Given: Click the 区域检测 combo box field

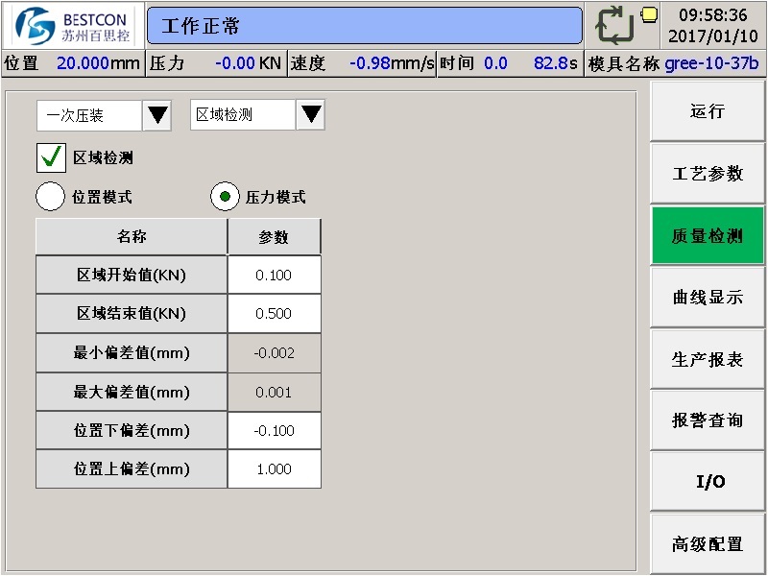Looking at the screenshot, I should point(243,115).
